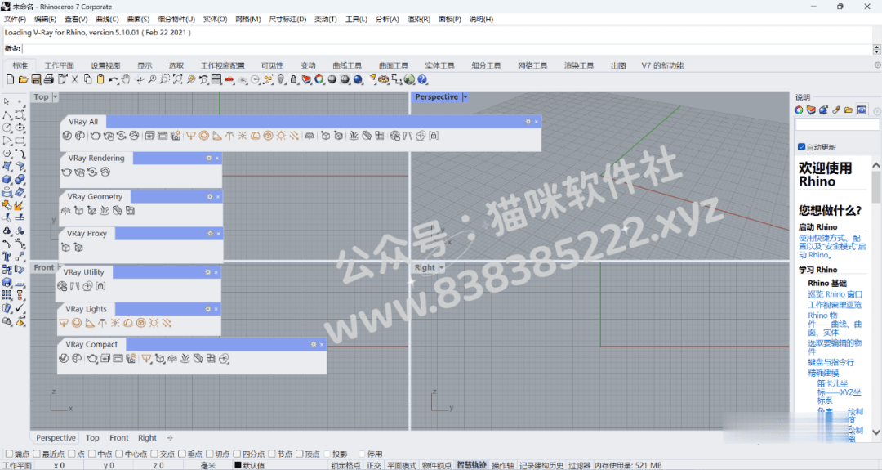Click the lock padlock icon in toolbar
This screenshot has height=470, width=882.
pyautogui.click(x=294, y=79)
